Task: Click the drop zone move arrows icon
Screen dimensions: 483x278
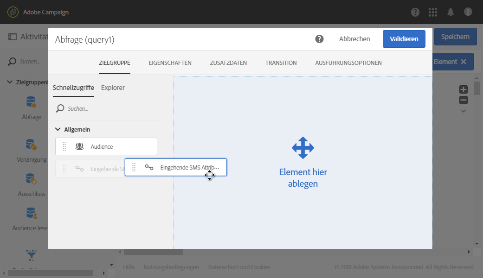Action: pos(303,148)
